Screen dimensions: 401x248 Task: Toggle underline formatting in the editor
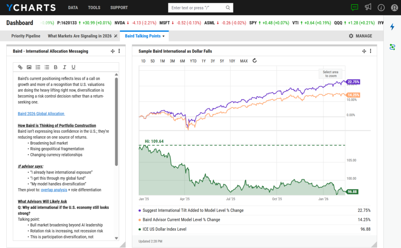(x=73, y=67)
